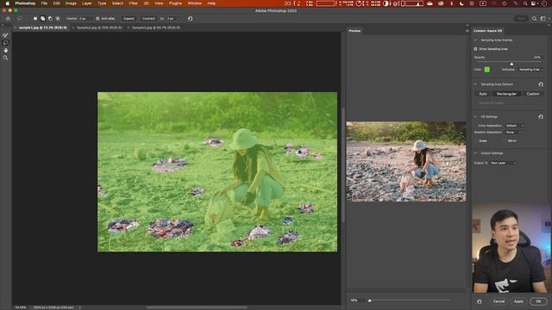Open the Filter menu
Image resolution: width=552 pixels, height=310 pixels.
click(134, 3)
